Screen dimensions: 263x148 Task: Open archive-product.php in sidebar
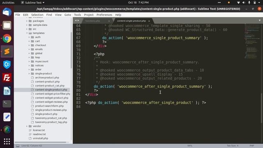pyautogui.click(x=47, y=78)
